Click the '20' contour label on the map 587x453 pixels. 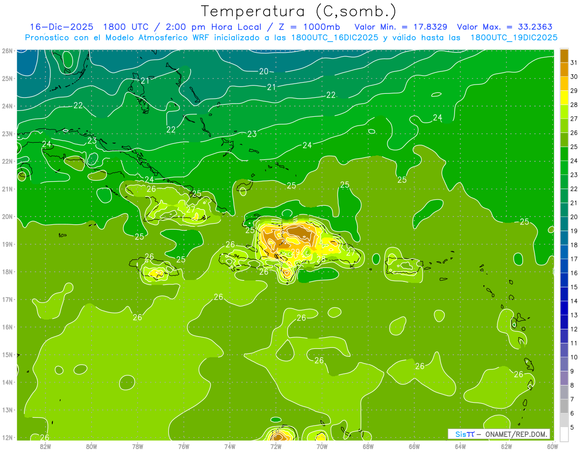pyautogui.click(x=264, y=71)
